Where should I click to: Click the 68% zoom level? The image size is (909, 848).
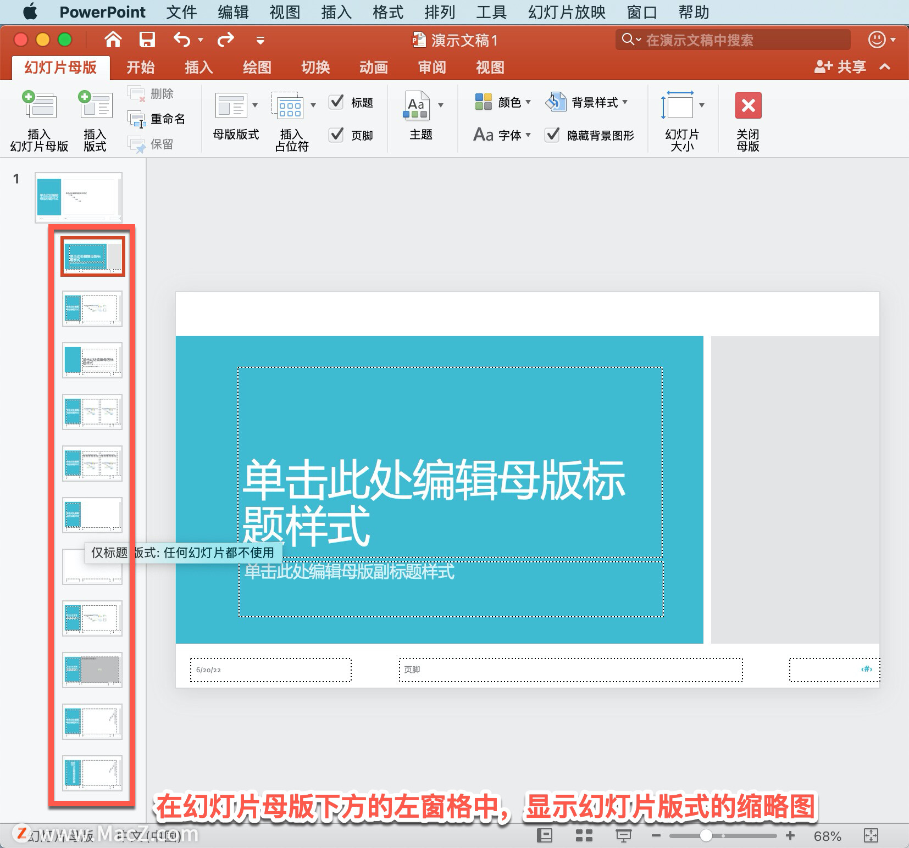(827, 836)
